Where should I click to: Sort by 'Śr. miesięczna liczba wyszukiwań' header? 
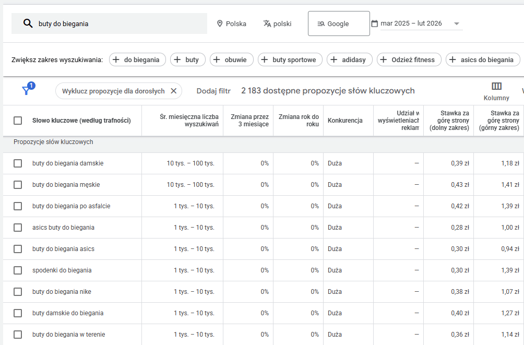(189, 121)
